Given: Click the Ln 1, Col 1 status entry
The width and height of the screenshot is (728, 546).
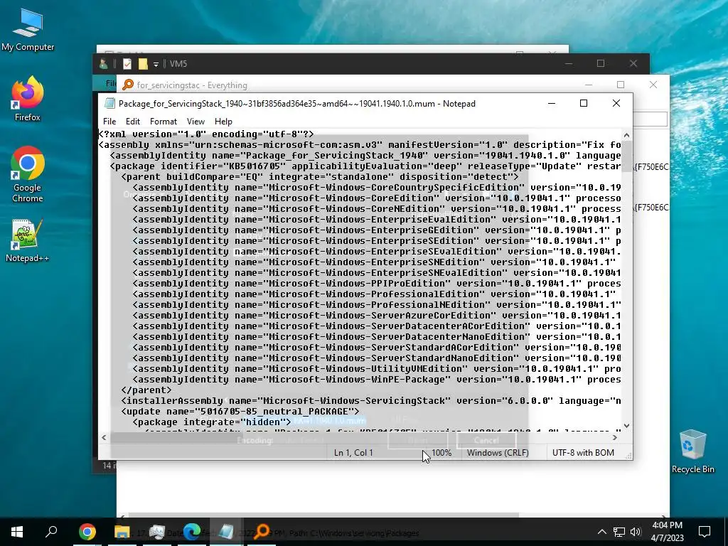Looking at the screenshot, I should click(353, 453).
